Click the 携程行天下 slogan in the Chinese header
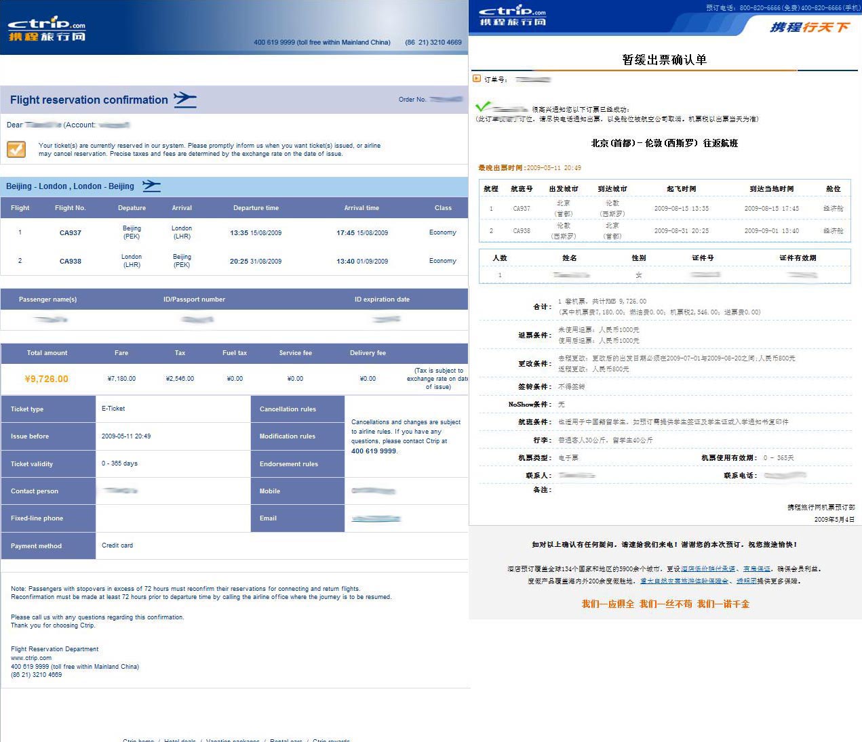The width and height of the screenshot is (862, 742). coord(809,27)
